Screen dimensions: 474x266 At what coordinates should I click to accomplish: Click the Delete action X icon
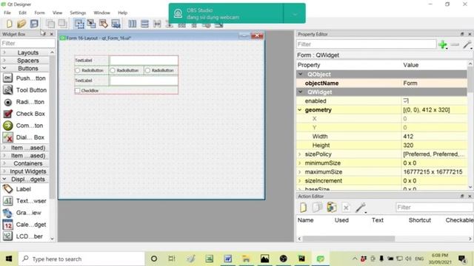click(x=346, y=208)
